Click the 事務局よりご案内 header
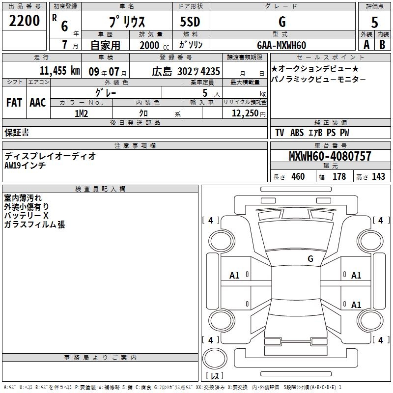Image resolution: width=393 pixels, height=393 pixels. click(x=100, y=358)
